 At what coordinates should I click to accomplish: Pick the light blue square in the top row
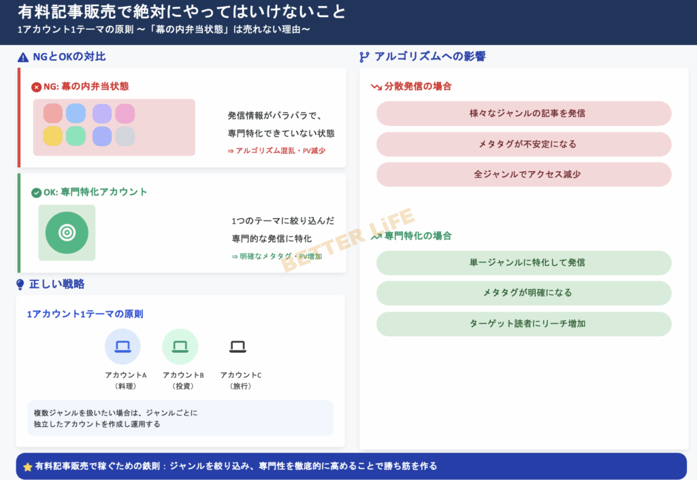click(x=76, y=114)
